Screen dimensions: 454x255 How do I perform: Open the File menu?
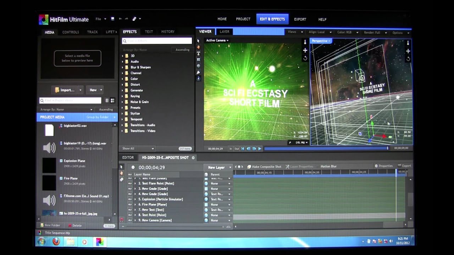pos(101,19)
